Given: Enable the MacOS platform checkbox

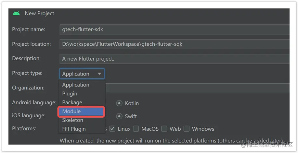Looking at the screenshot, I should point(136,129).
